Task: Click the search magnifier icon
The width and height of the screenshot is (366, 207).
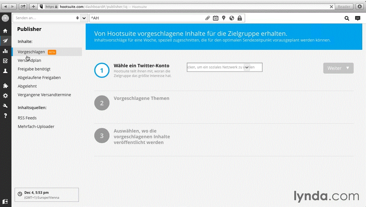Action: pos(347,18)
